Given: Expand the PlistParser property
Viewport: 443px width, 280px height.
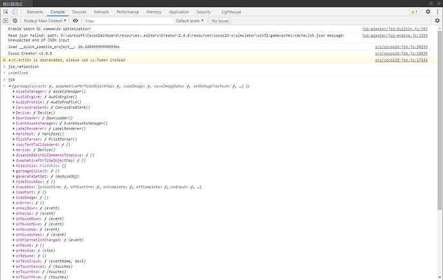Looking at the screenshot, I should [13, 139].
